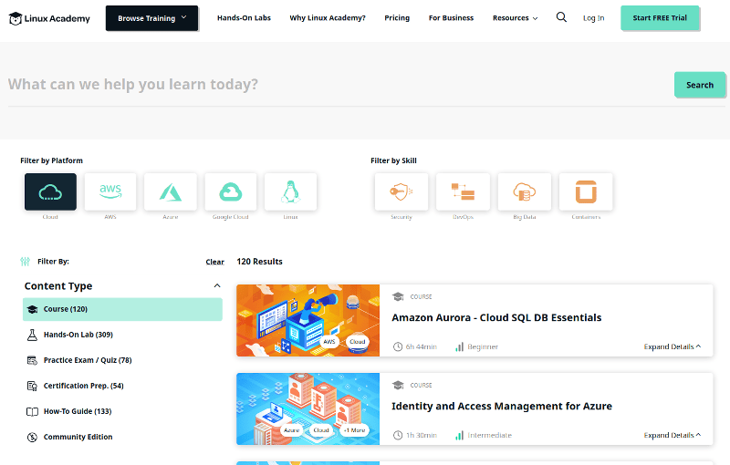The height and width of the screenshot is (465, 730).
Task: Click the Log In link
Action: (594, 18)
